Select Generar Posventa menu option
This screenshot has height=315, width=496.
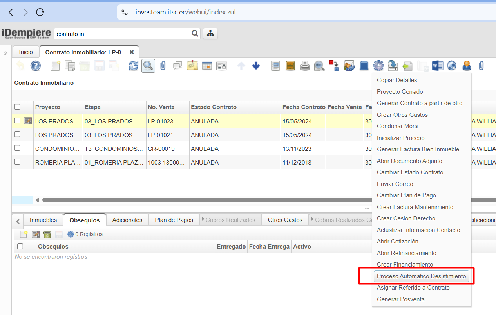coord(400,299)
